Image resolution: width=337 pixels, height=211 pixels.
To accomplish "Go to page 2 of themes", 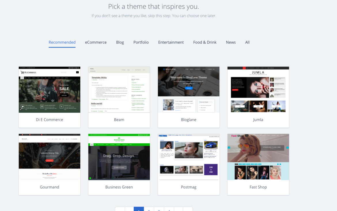I will (149, 210).
